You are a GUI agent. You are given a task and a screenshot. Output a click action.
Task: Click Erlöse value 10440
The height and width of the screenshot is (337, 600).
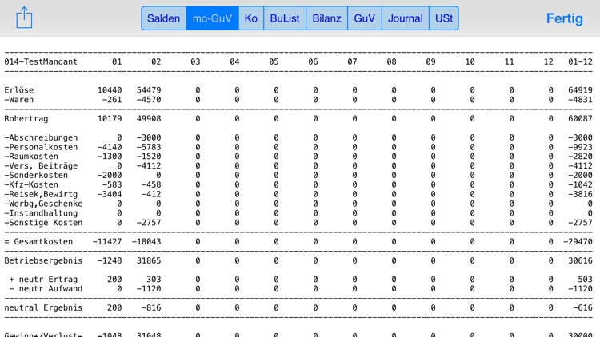(x=110, y=90)
